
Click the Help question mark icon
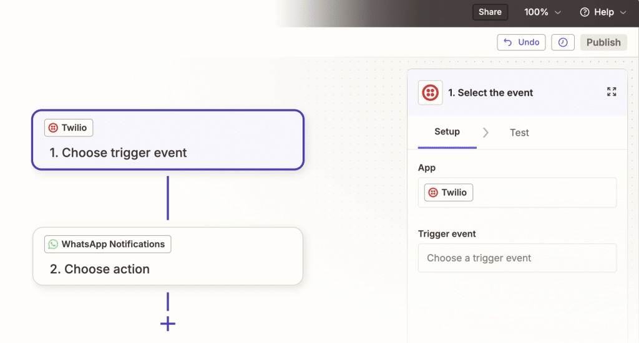pyautogui.click(x=585, y=12)
